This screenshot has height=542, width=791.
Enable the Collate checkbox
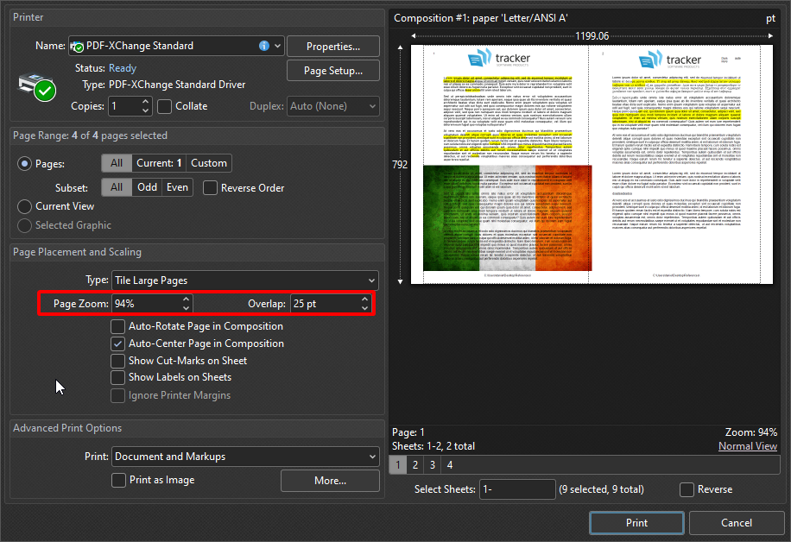[164, 105]
